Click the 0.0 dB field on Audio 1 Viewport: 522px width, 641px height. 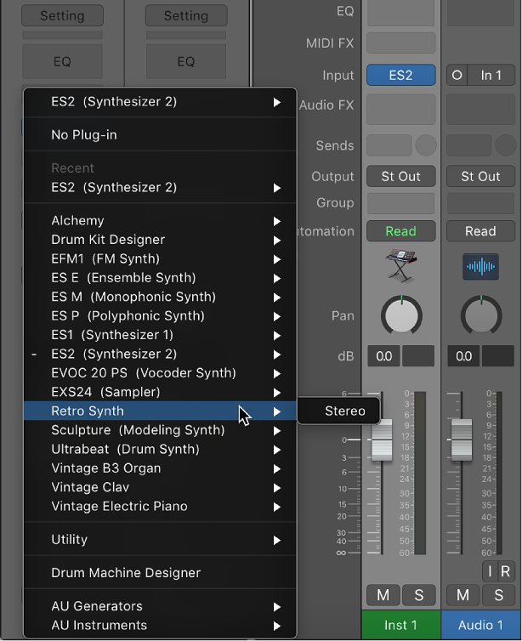point(464,356)
